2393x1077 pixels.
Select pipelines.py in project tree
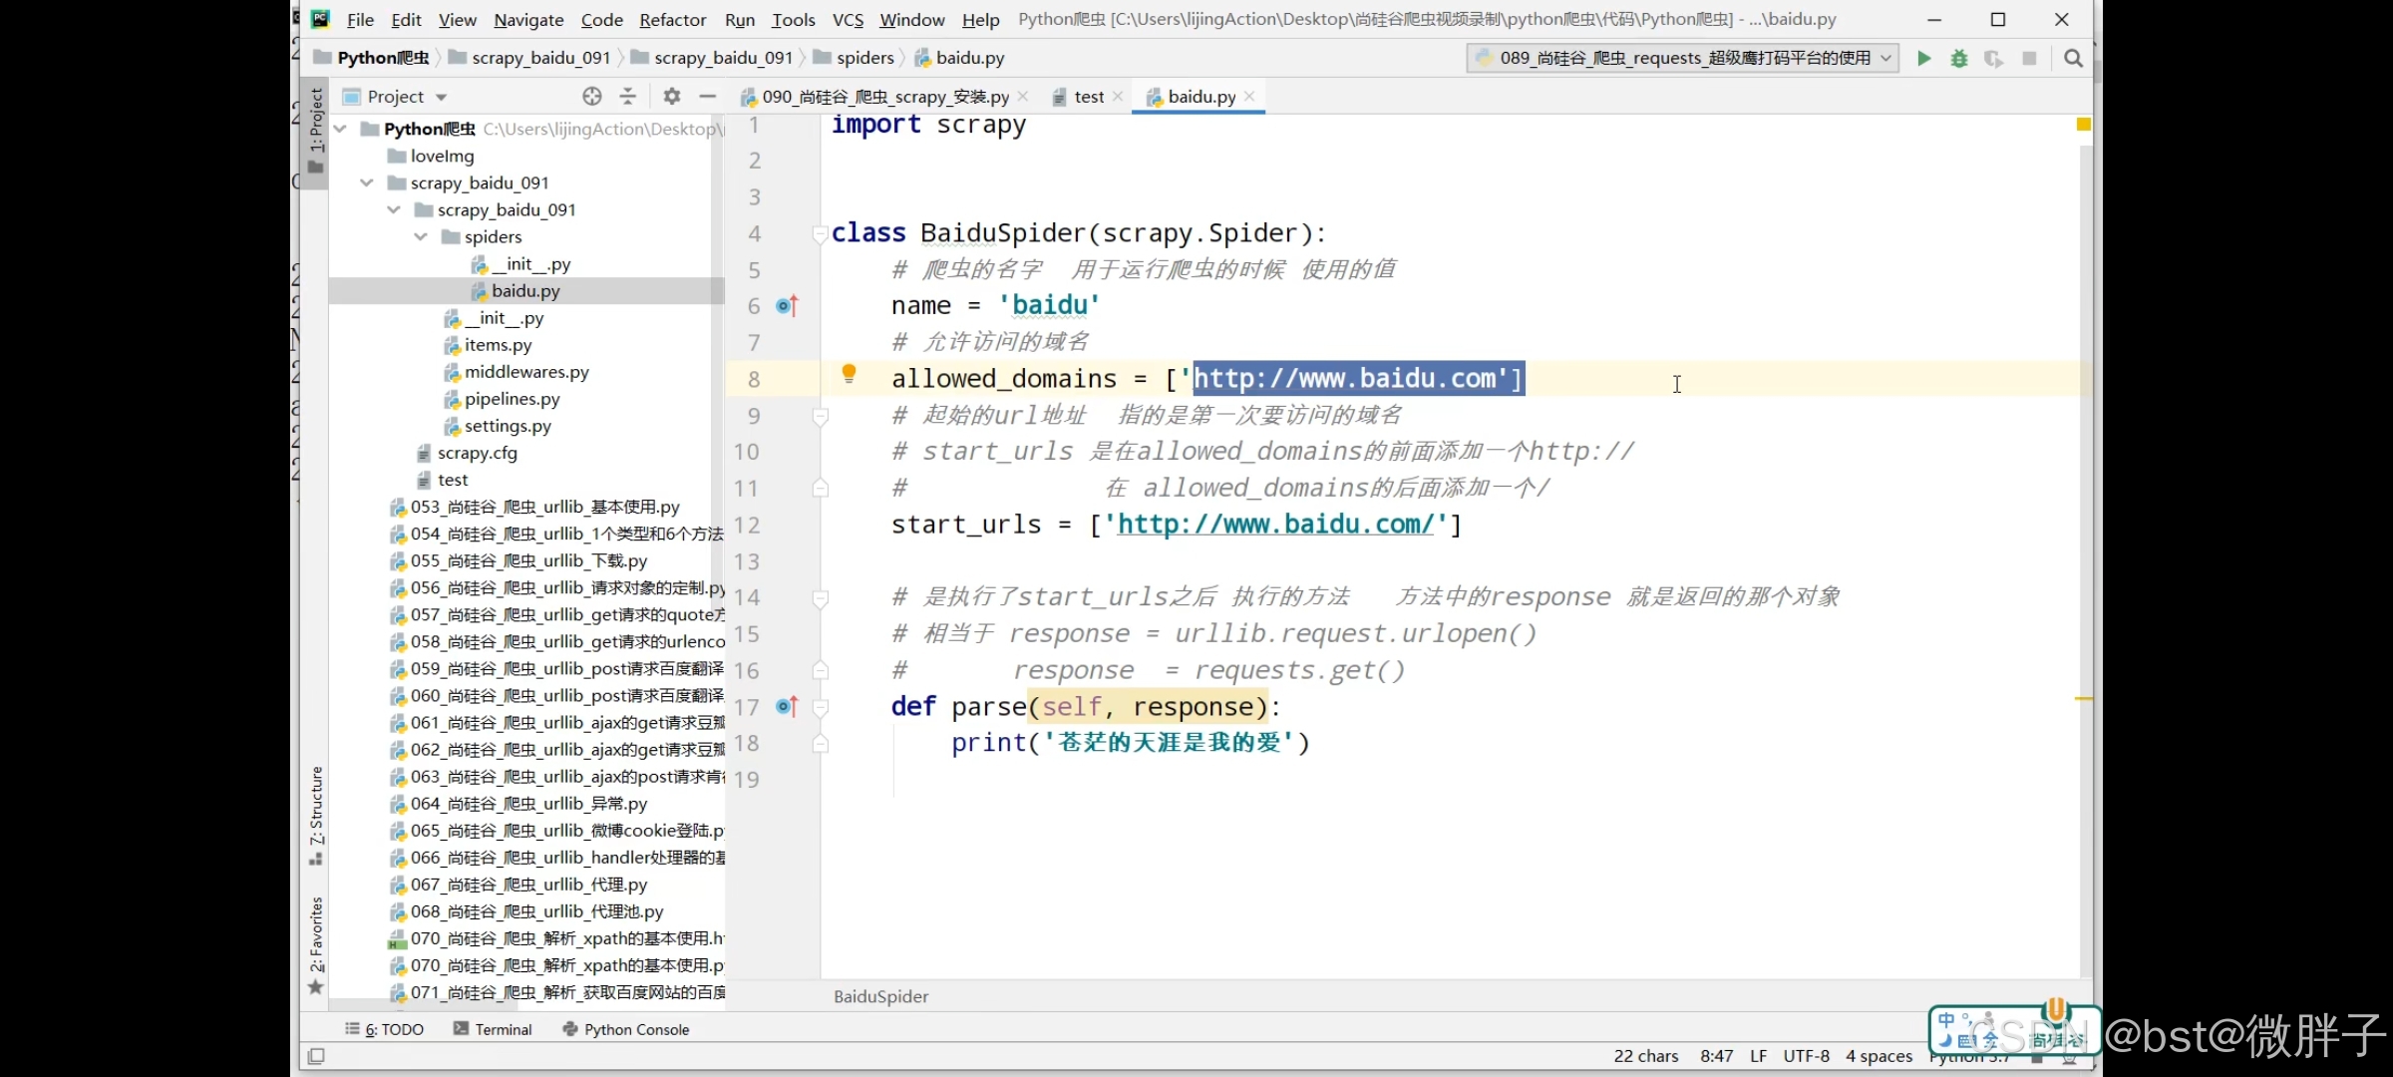point(512,399)
